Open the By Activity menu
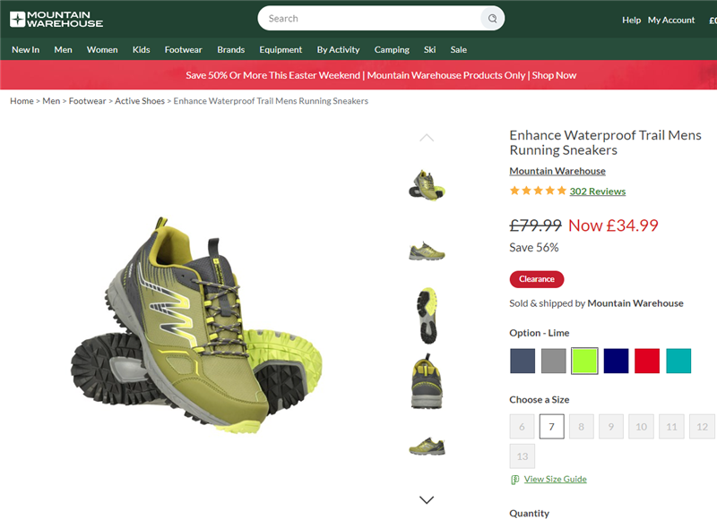 pyautogui.click(x=338, y=50)
